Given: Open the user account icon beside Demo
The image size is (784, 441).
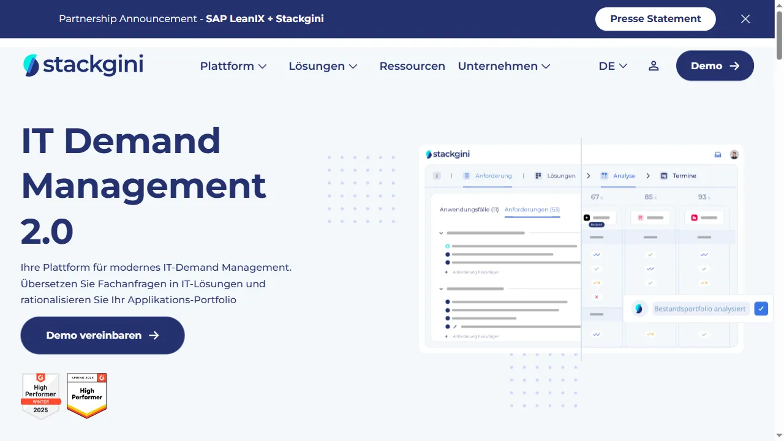Looking at the screenshot, I should 654,66.
